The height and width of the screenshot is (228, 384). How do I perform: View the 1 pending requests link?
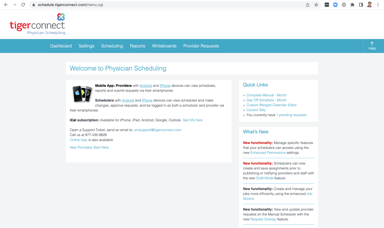292,115
